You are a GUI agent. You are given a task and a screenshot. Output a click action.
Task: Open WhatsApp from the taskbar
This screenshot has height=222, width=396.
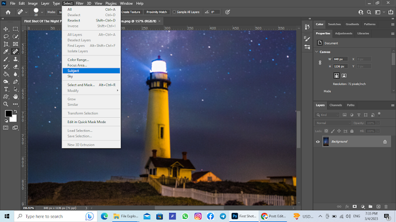185,216
